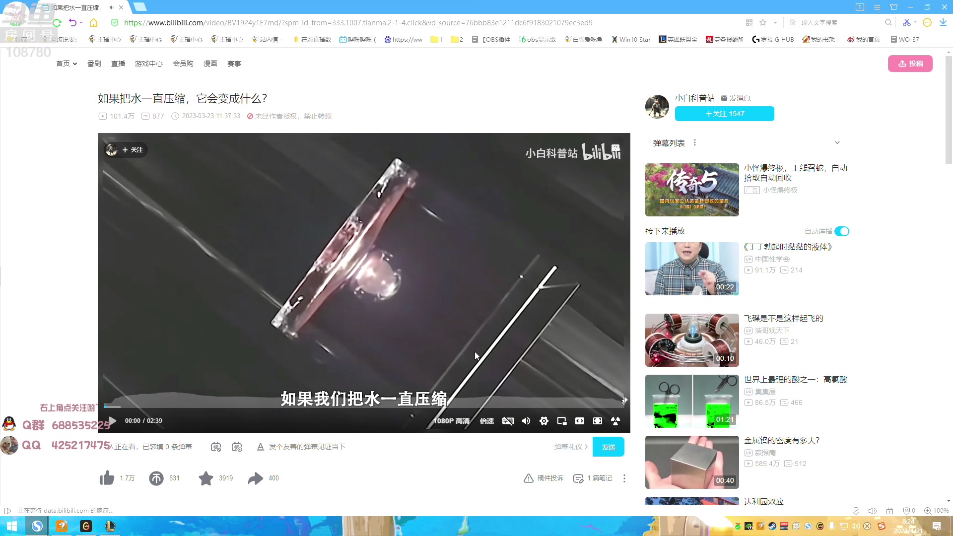The height and width of the screenshot is (536, 953).
Task: Mute the video volume icon
Action: click(x=526, y=420)
